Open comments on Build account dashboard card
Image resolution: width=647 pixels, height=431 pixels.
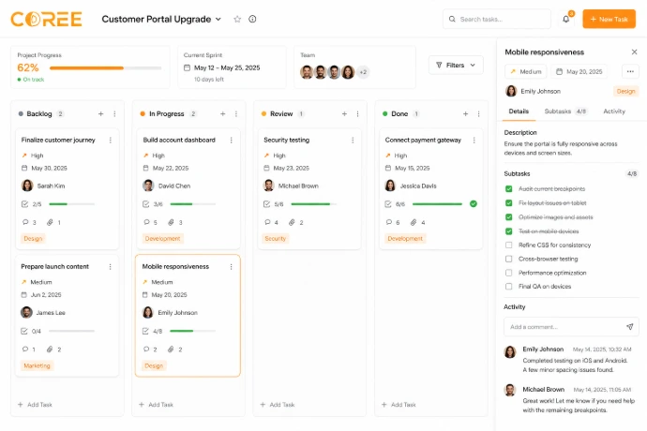[151, 222]
